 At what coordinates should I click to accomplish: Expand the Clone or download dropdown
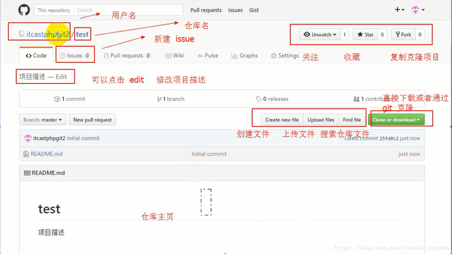point(396,120)
